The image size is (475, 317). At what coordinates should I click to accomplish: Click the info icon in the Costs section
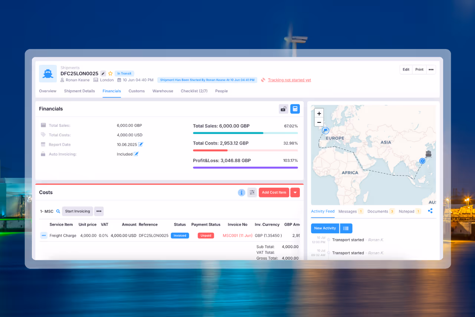pos(242,192)
